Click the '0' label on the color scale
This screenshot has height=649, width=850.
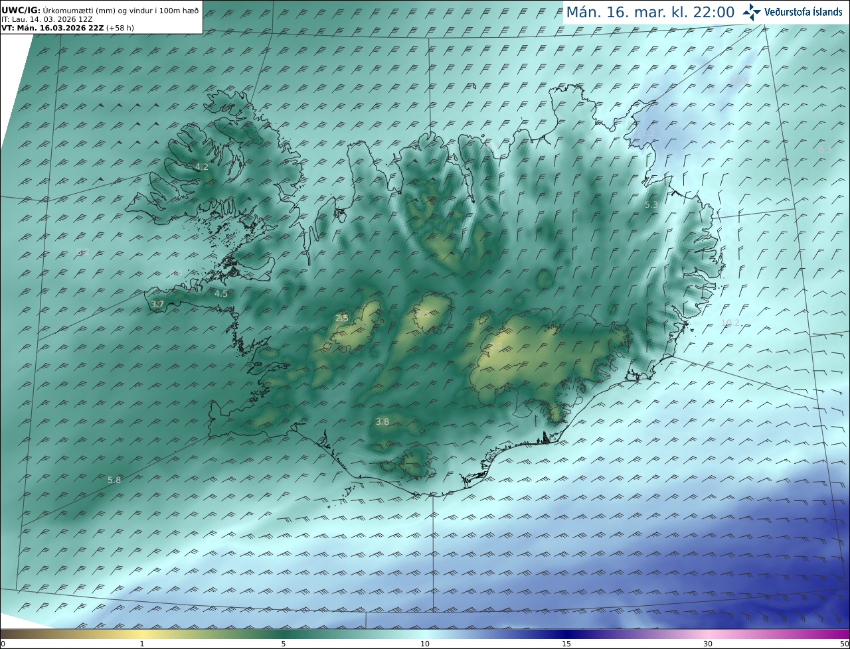[x=3, y=644]
